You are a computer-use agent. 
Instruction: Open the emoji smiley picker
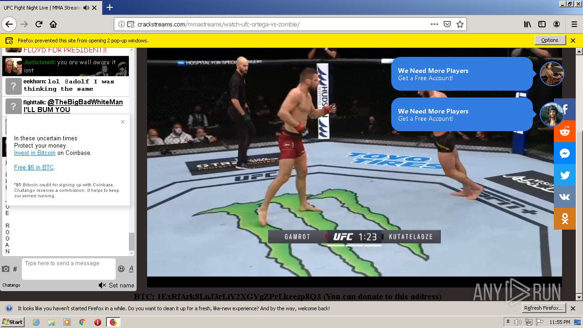(121, 269)
